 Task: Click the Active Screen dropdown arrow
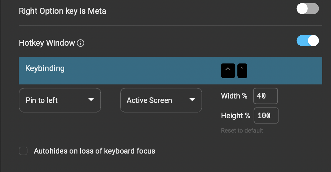point(192,99)
